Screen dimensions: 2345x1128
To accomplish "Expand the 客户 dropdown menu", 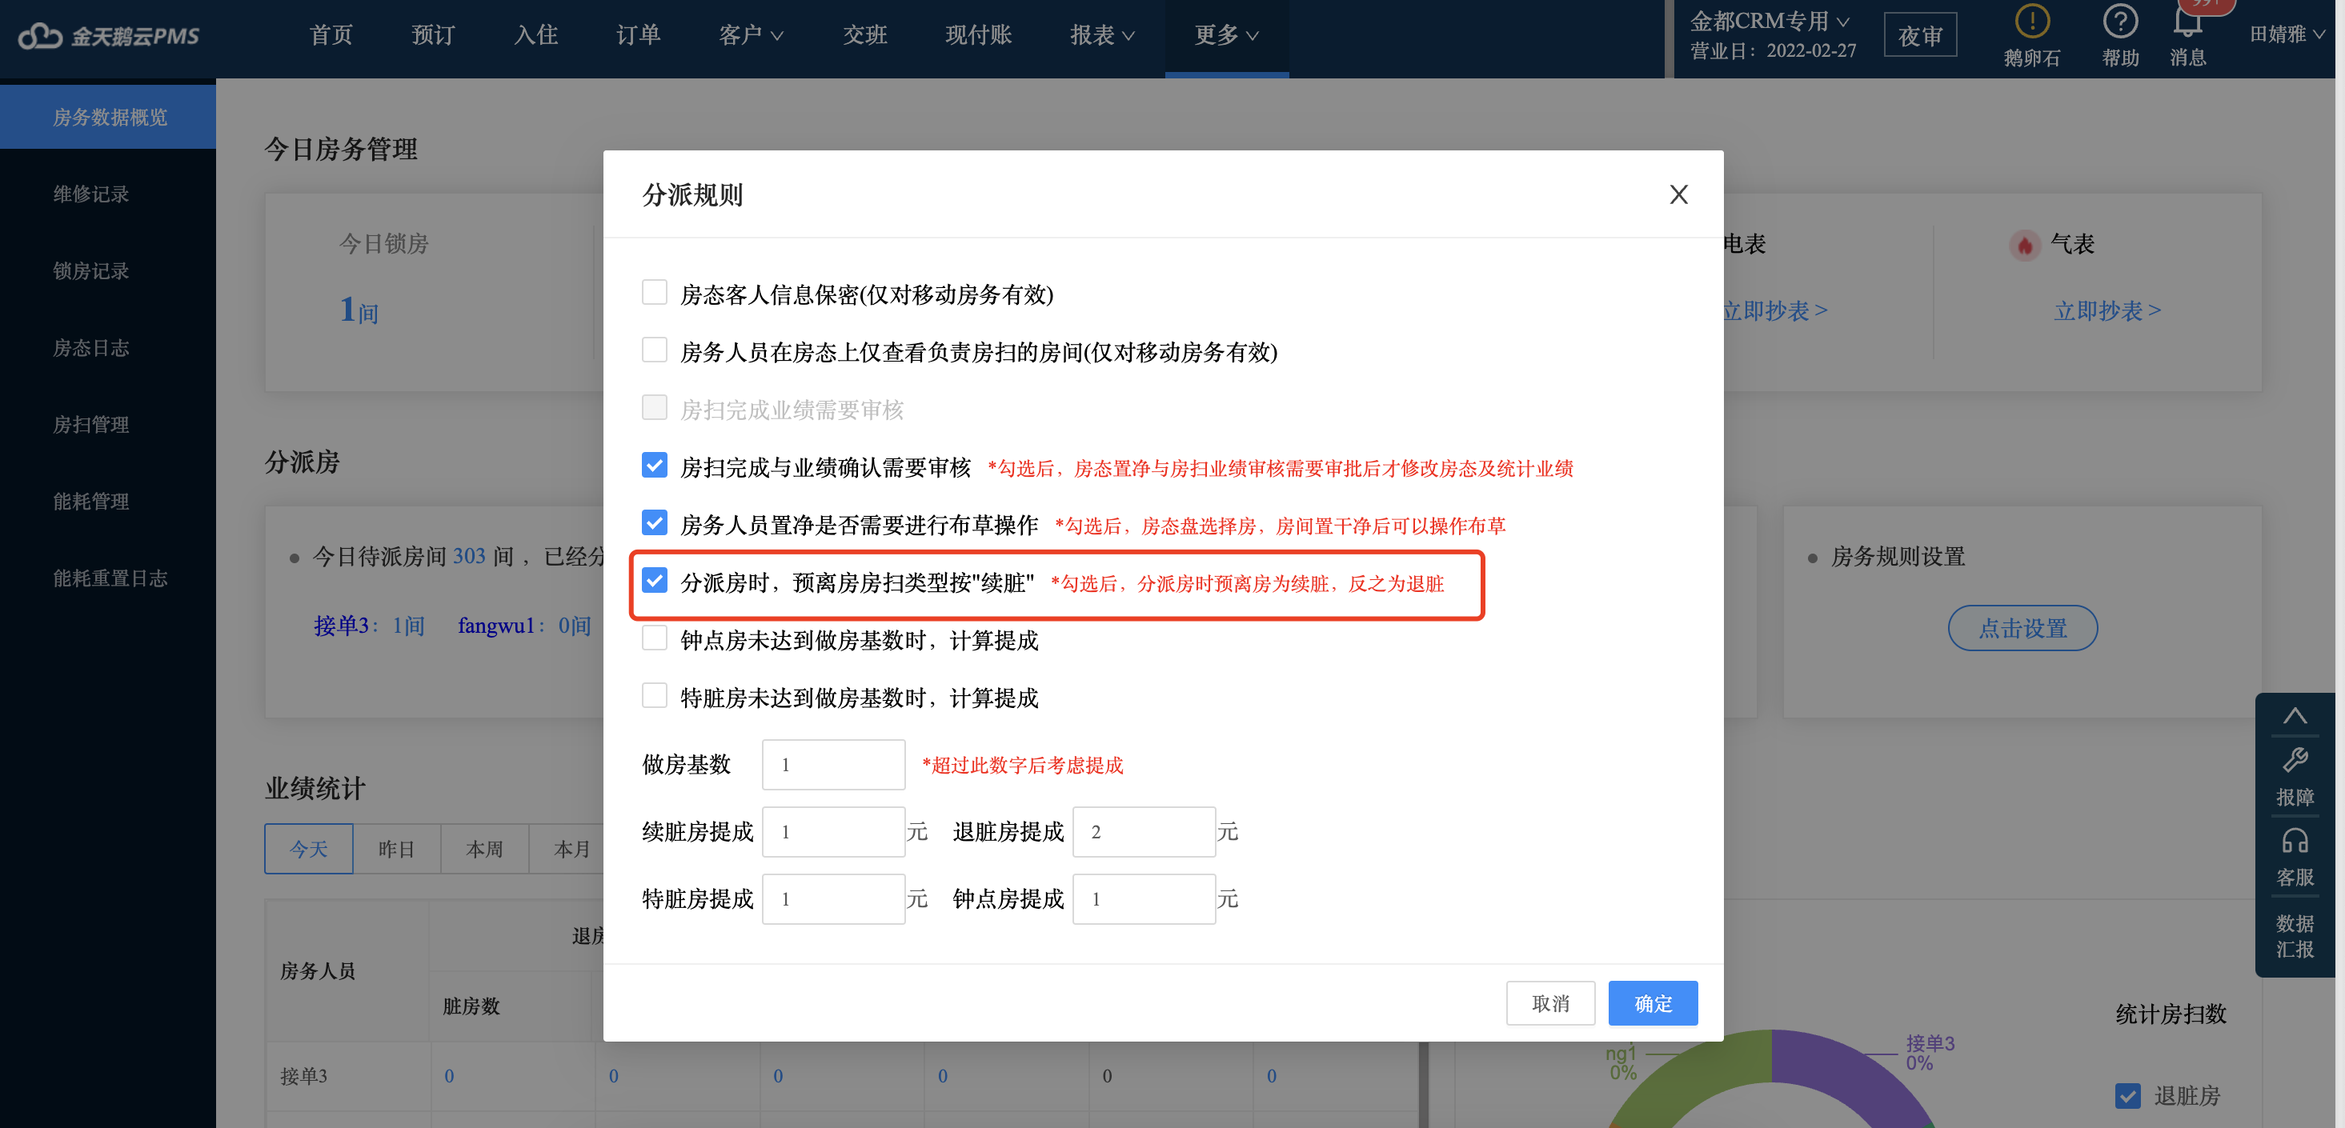I will pyautogui.click(x=750, y=35).
